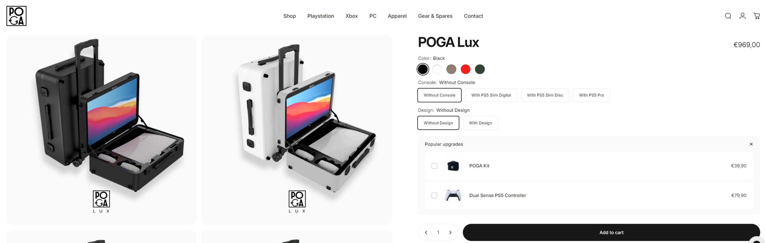Tick the POGA Kit upgrade checkbox
This screenshot has width=765, height=243.
[x=434, y=166]
